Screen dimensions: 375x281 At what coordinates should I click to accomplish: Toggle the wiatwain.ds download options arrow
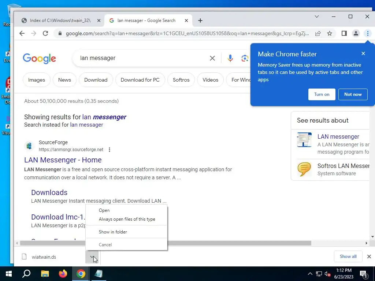92,257
